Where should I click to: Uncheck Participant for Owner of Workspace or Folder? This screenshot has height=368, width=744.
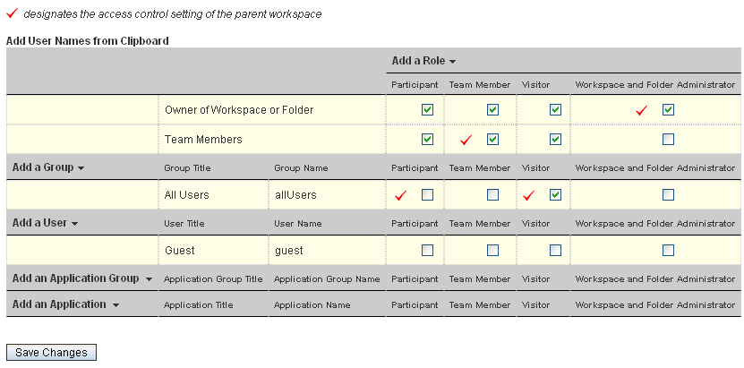click(427, 110)
